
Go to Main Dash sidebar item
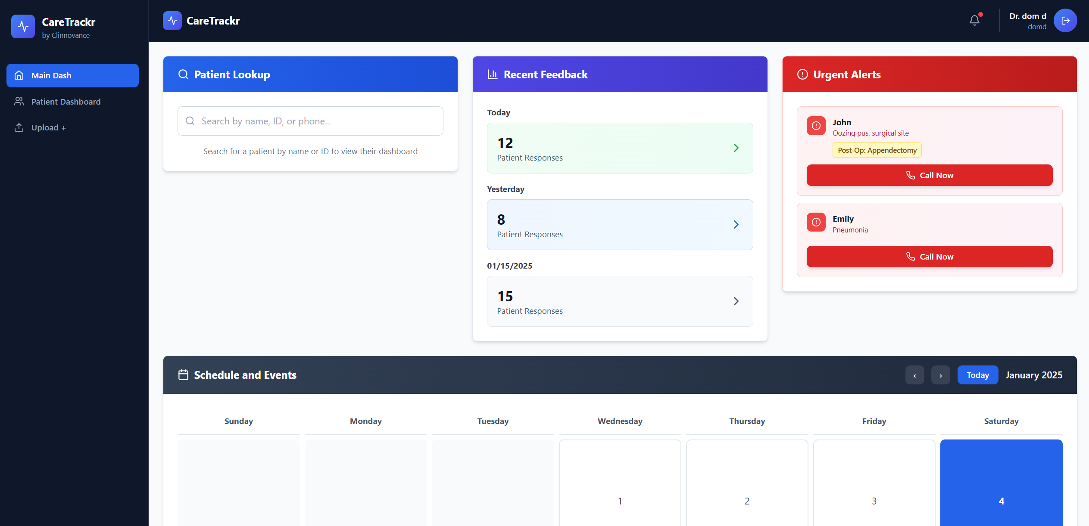pos(72,75)
